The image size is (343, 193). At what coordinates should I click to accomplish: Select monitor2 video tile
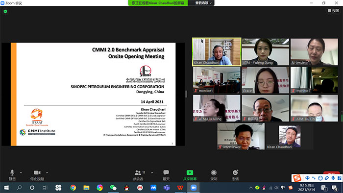(314, 80)
